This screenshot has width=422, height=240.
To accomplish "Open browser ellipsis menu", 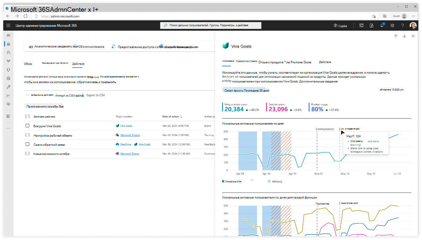I will [x=413, y=16].
